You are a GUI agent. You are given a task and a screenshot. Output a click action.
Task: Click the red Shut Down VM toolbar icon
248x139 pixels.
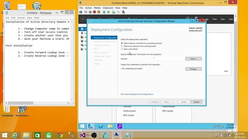(x=95, y=12)
